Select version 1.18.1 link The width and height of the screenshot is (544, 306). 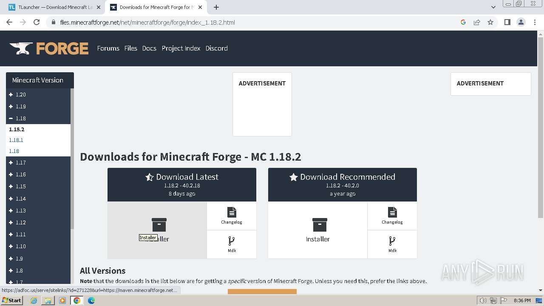click(x=16, y=140)
